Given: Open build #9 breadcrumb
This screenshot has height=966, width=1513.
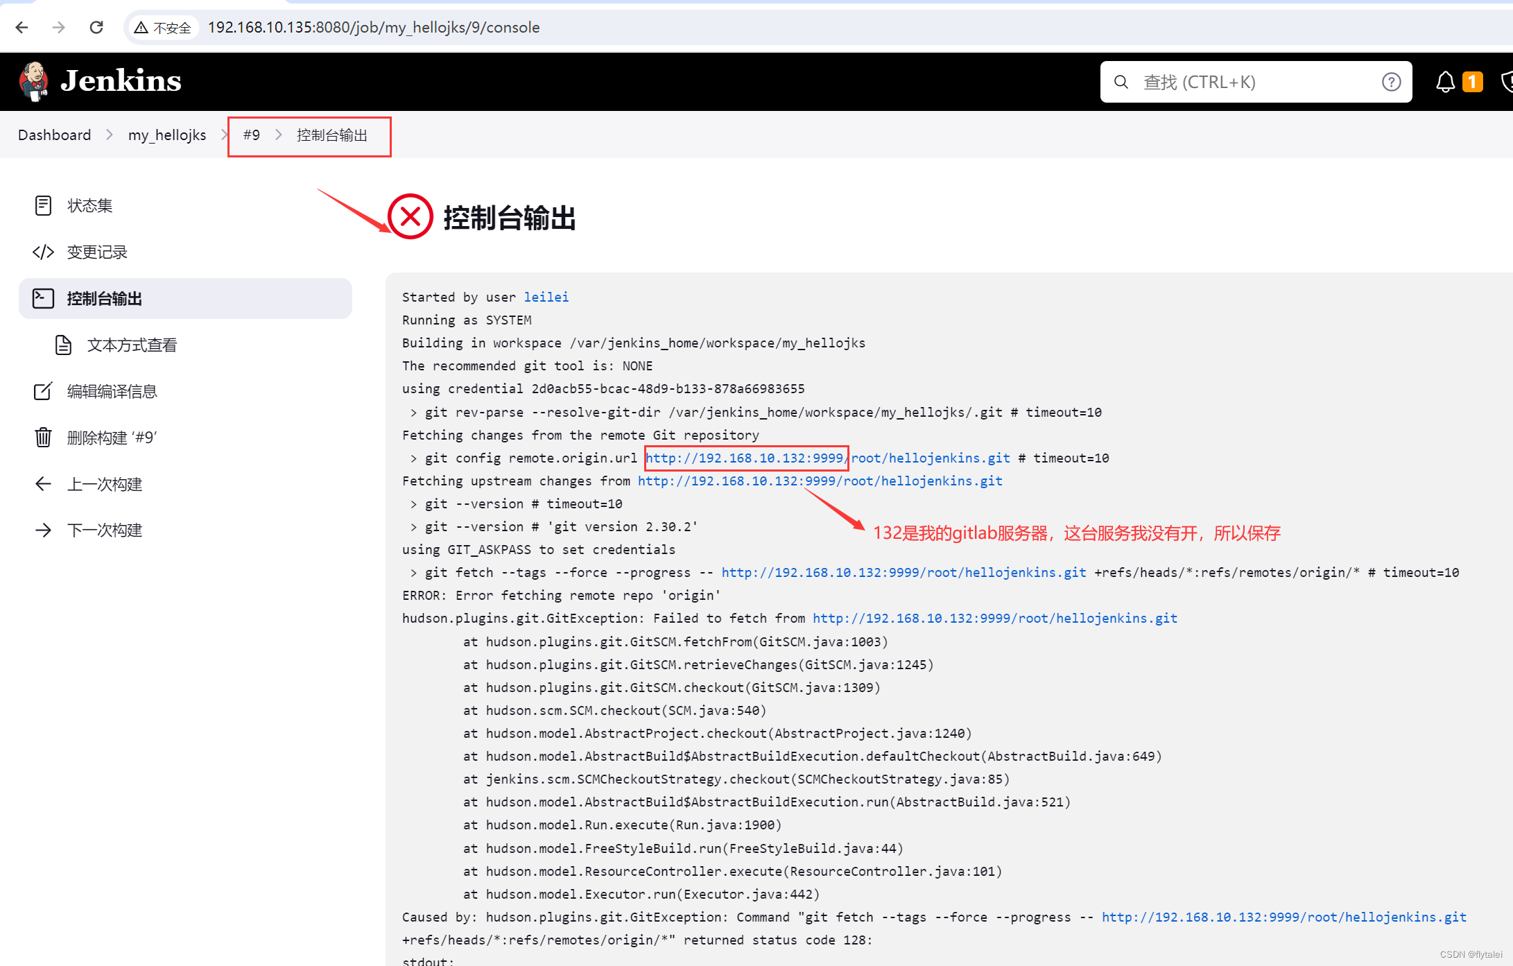Looking at the screenshot, I should click(x=252, y=135).
